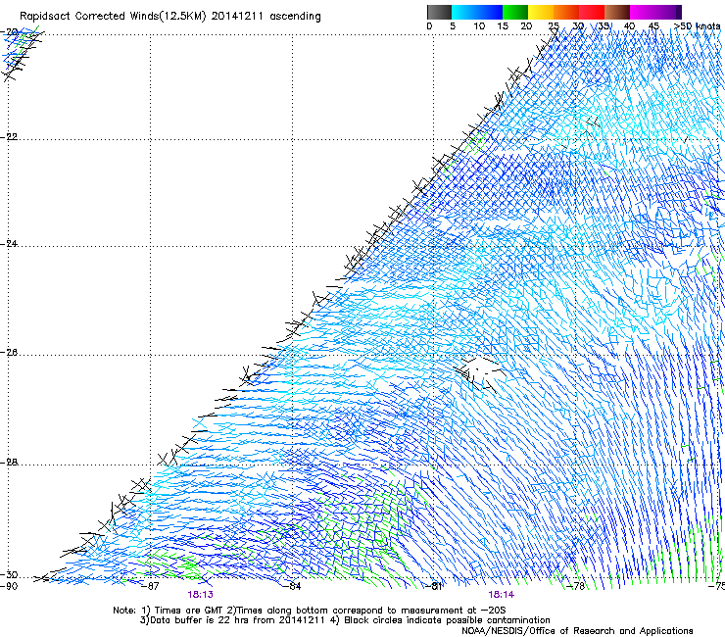
Task: Click the '45' legend scale label
Action: (x=653, y=26)
